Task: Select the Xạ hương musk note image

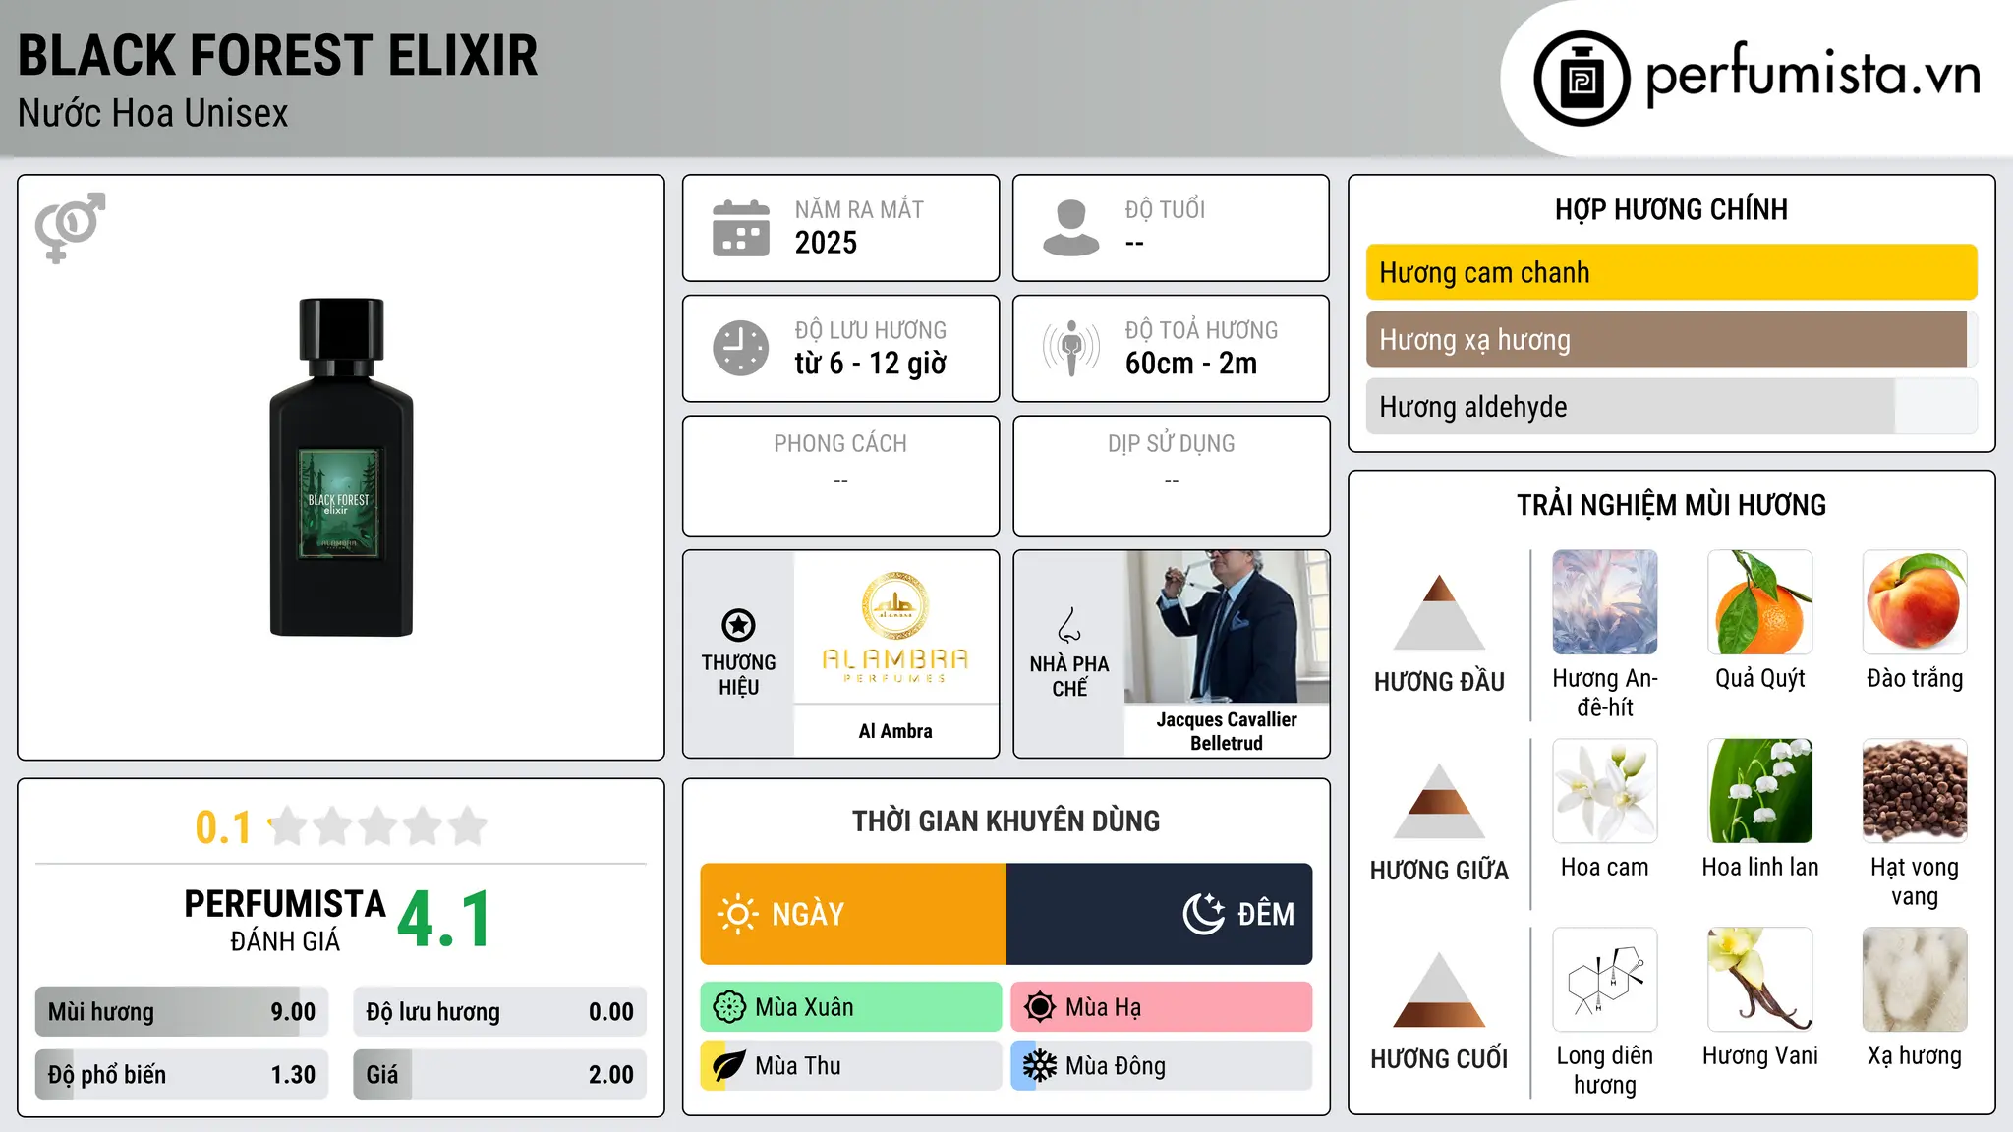Action: click(1915, 980)
